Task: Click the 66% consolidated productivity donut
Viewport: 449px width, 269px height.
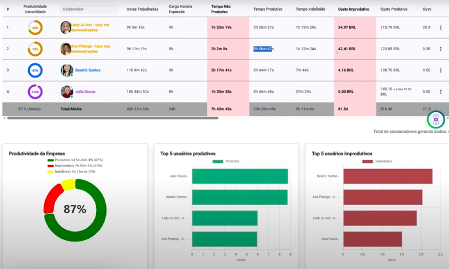Action: click(x=35, y=28)
